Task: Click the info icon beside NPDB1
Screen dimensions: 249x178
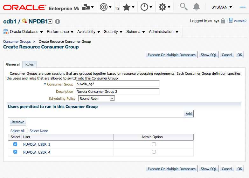Action: (x=58, y=22)
